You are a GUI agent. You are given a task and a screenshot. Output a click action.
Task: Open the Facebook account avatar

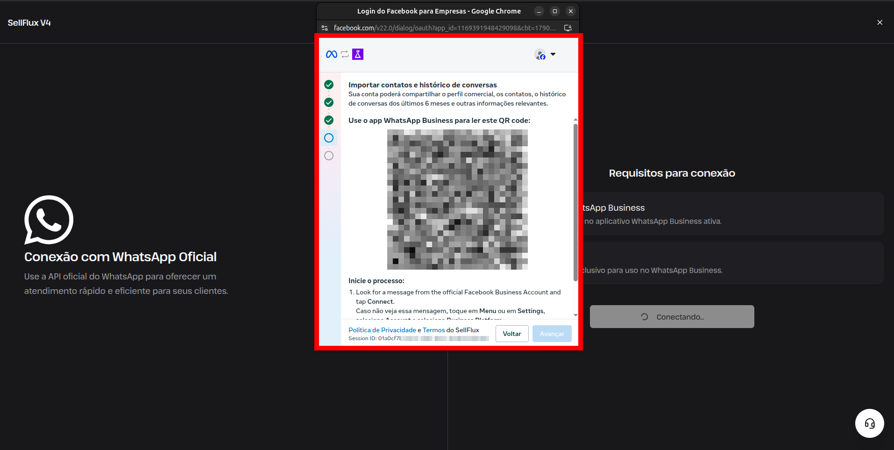[540, 55]
